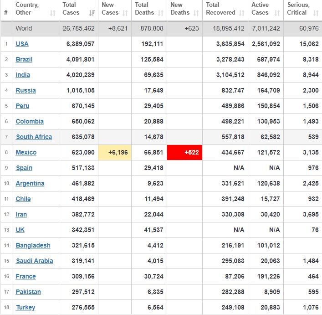Click sort arrows in Country, Other header

53,13
